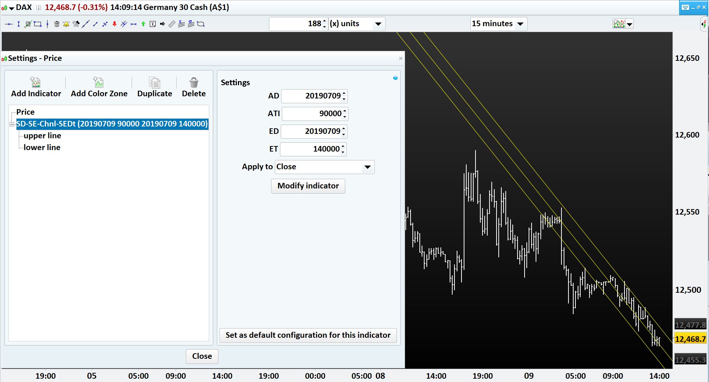Click the Modify indicator button
The width and height of the screenshot is (709, 382).
pos(308,186)
